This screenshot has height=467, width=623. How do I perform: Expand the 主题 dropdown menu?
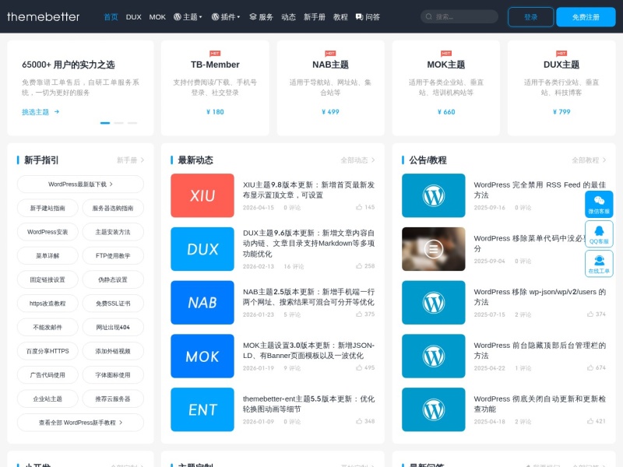tap(188, 17)
